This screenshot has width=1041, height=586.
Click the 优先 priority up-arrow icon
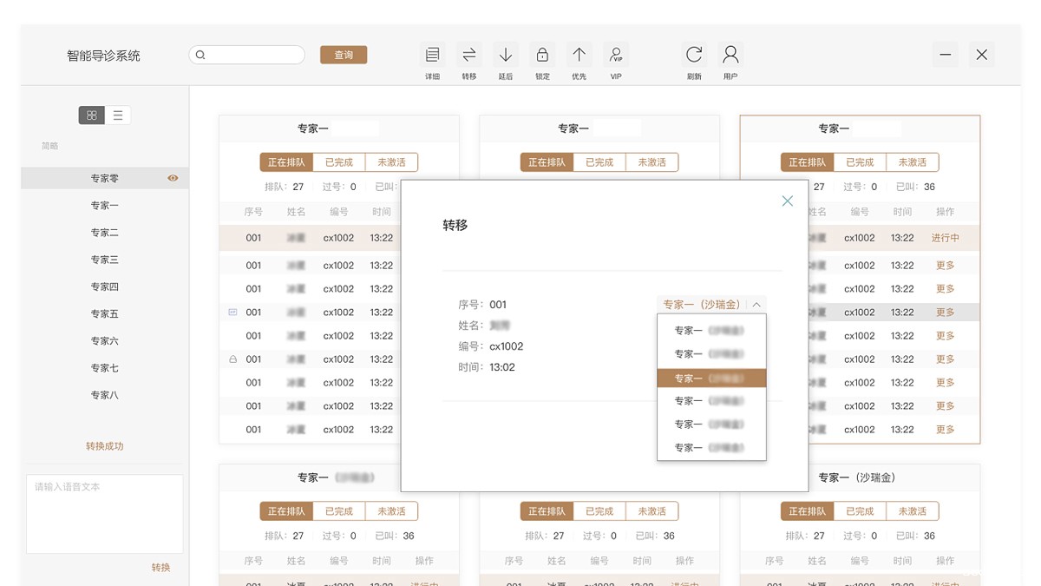point(579,56)
